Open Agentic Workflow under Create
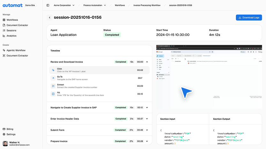Viewport: 266px width, 149px height. click(16, 50)
